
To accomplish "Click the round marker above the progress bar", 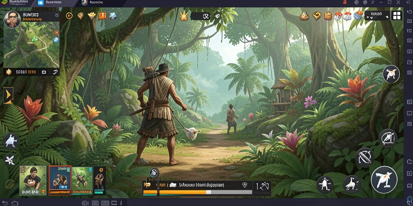I will coord(154,172).
